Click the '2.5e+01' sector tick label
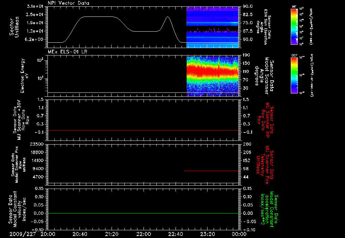The width and height of the screenshot is (345, 238). coord(35,14)
